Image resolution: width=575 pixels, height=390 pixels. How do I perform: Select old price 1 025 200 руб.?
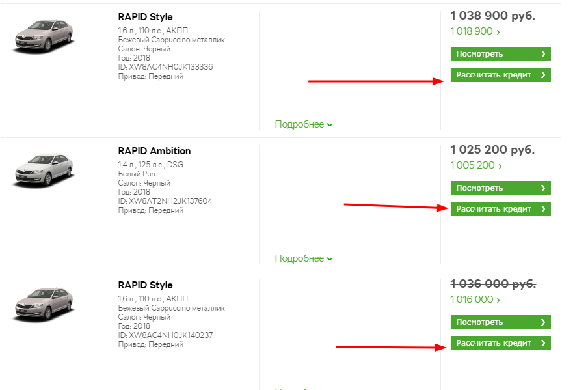pyautogui.click(x=492, y=150)
